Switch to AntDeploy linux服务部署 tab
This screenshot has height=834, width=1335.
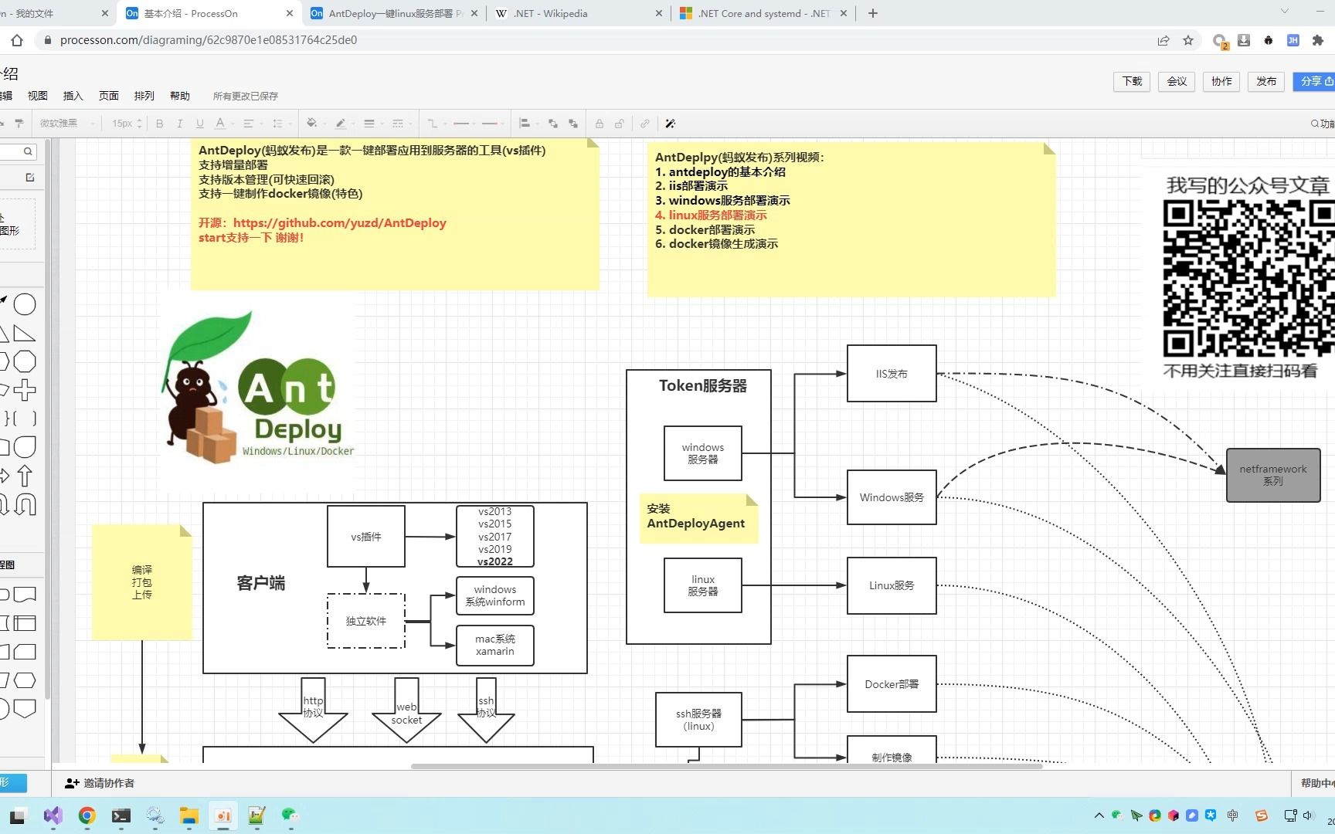point(395,13)
